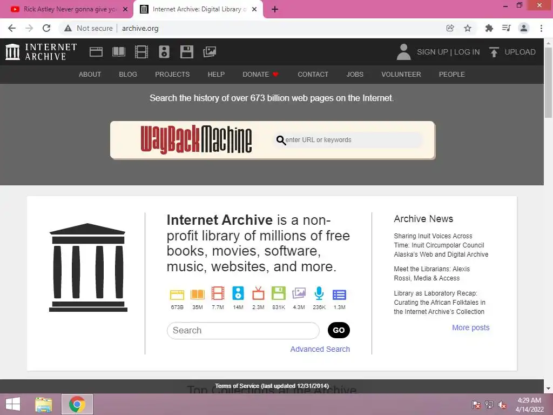Open the Chrome profile avatar icon
Image resolution: width=553 pixels, height=415 pixels.
tap(524, 28)
